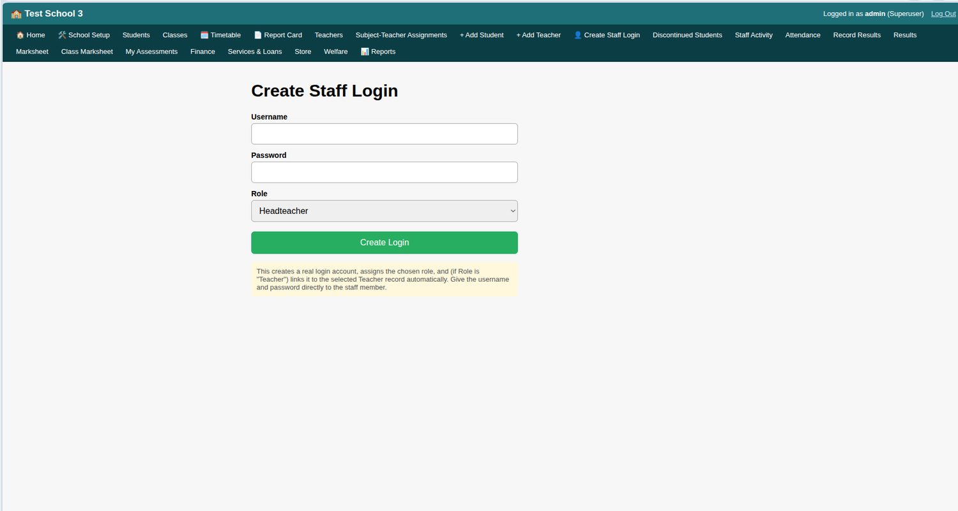958x511 pixels.
Task: Open the Teachers page
Action: tap(329, 35)
